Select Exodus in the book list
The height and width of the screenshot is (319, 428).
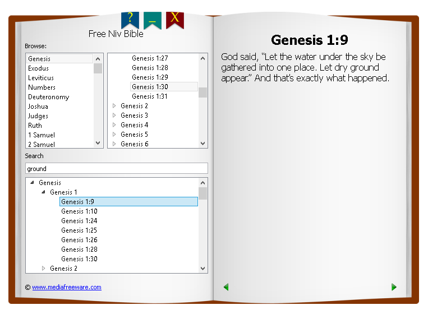38,68
